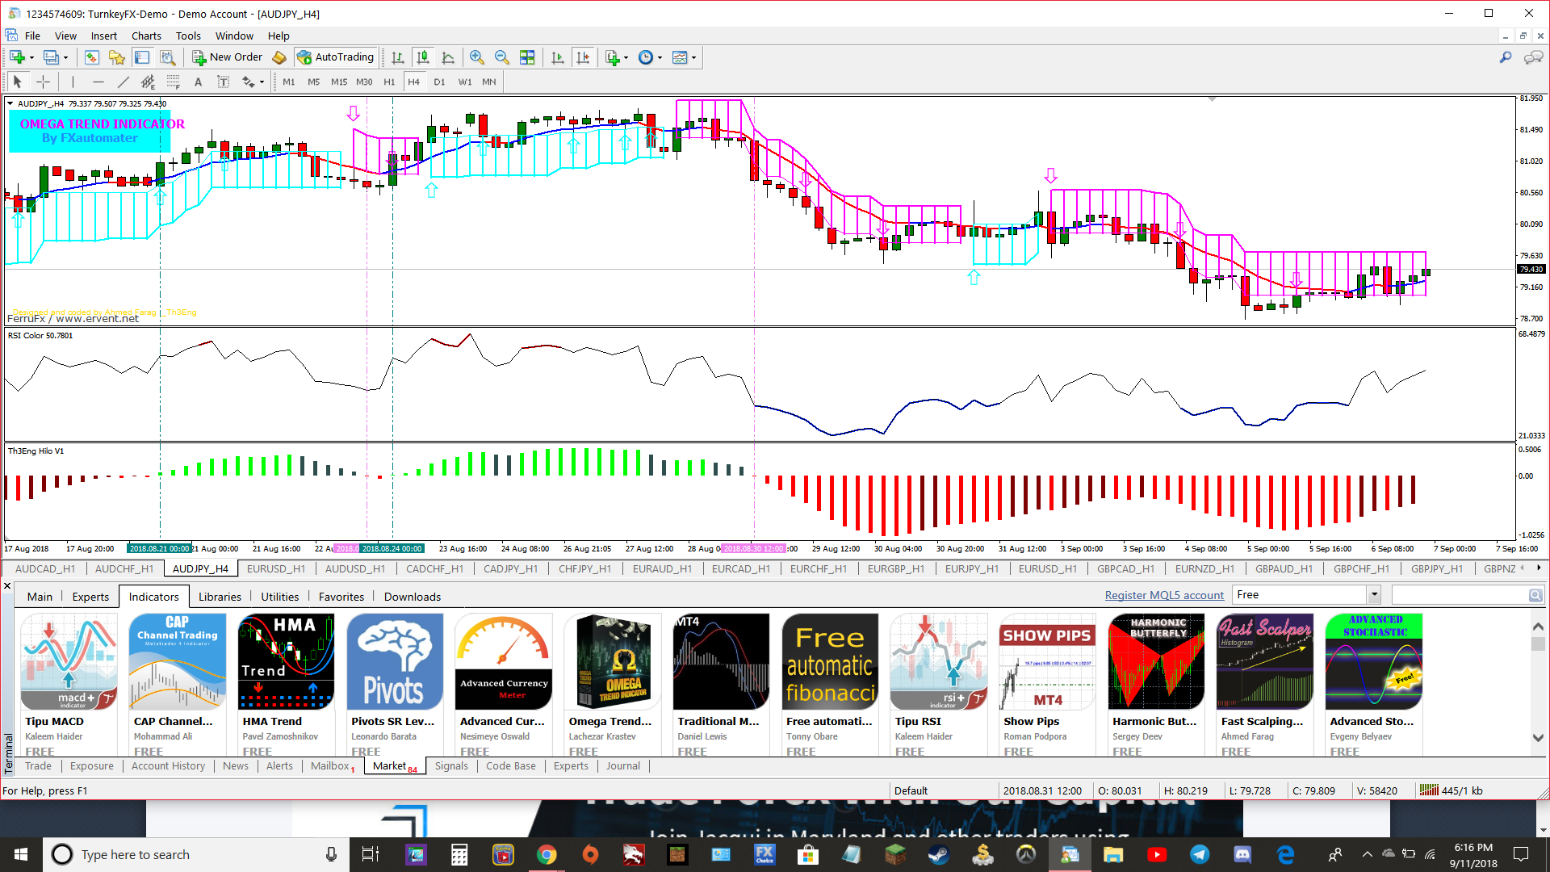The image size is (1550, 872).
Task: Expand the Profiles dropdown arrow
Action: pyautogui.click(x=65, y=57)
